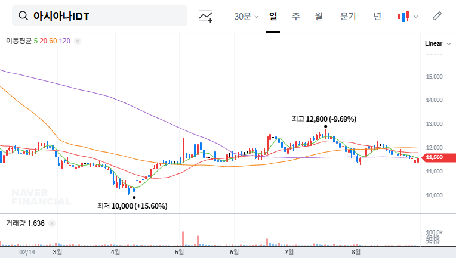Viewport: 456px width, 258px height.
Task: Click the green 5-day average number
Action: tap(35, 41)
